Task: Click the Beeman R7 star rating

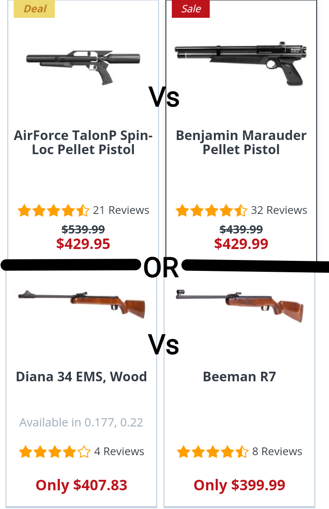Action: coord(212,452)
